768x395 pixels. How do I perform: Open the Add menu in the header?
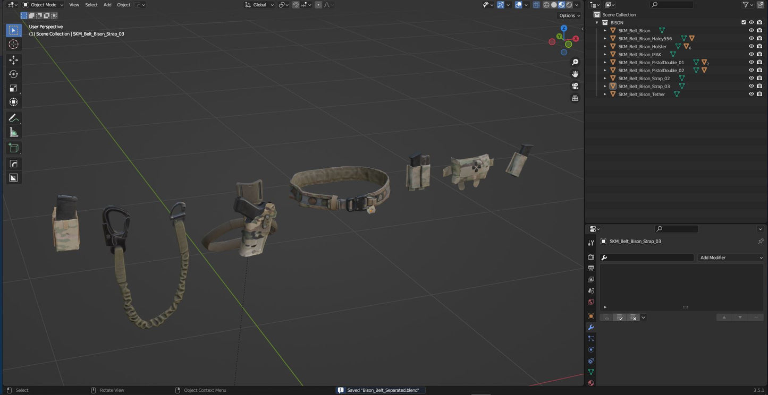tap(107, 4)
